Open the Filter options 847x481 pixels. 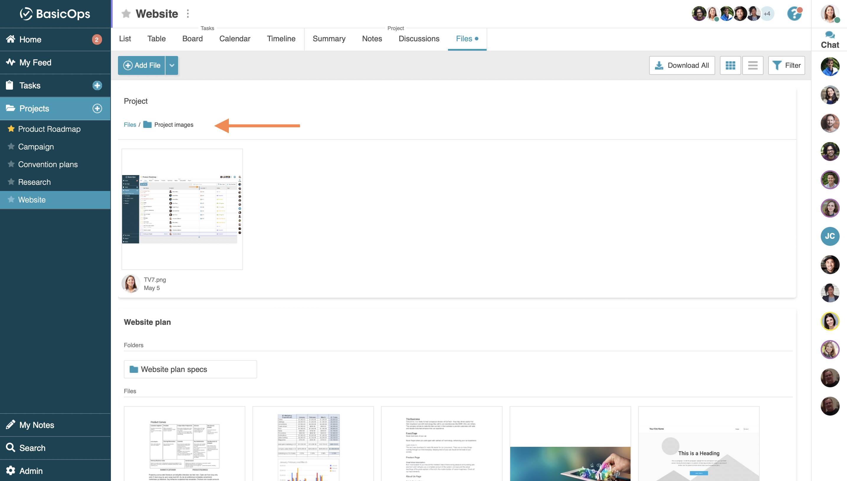coord(786,65)
